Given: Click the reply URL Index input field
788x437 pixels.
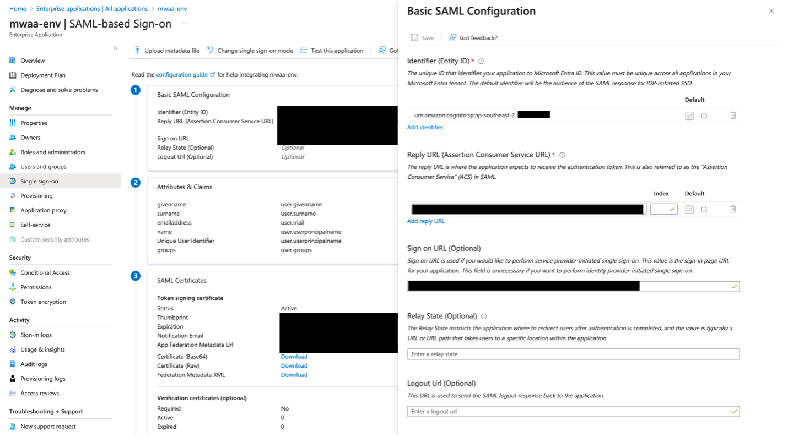Looking at the screenshot, I should (663, 209).
